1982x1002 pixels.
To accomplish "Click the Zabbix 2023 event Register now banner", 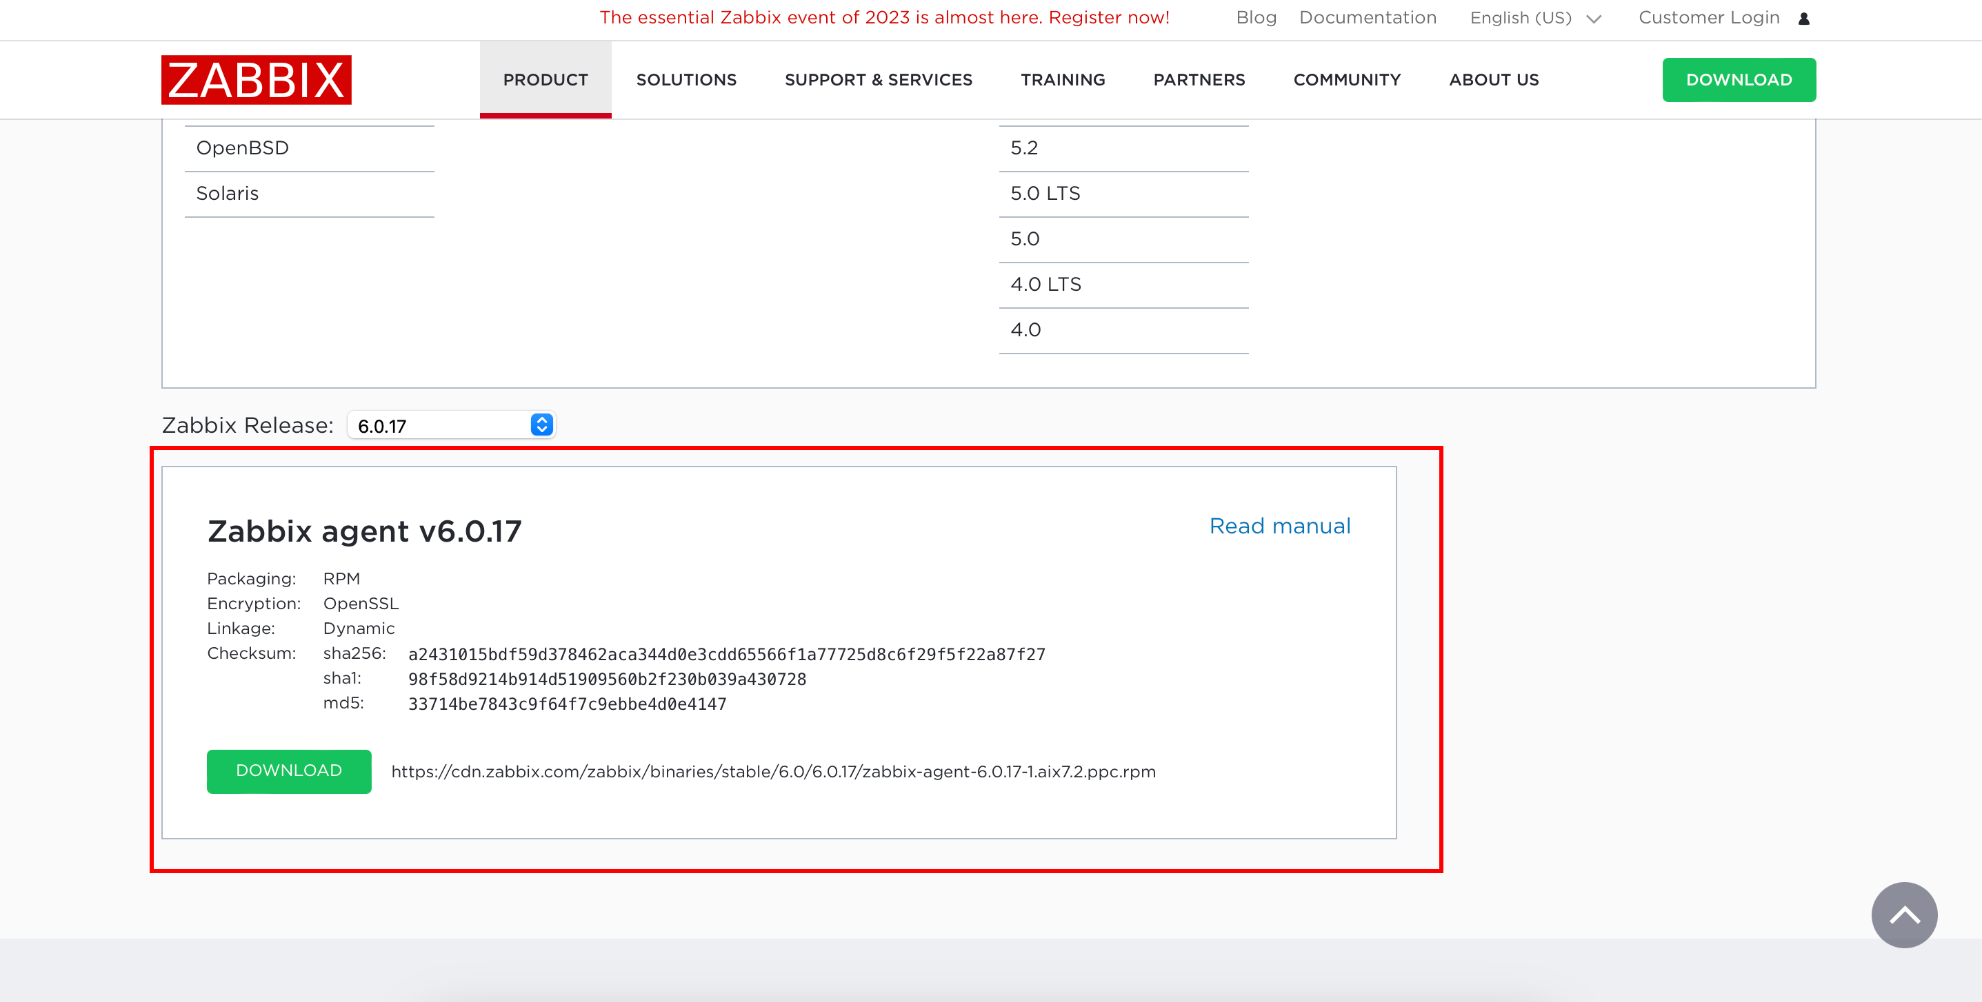I will 884,18.
